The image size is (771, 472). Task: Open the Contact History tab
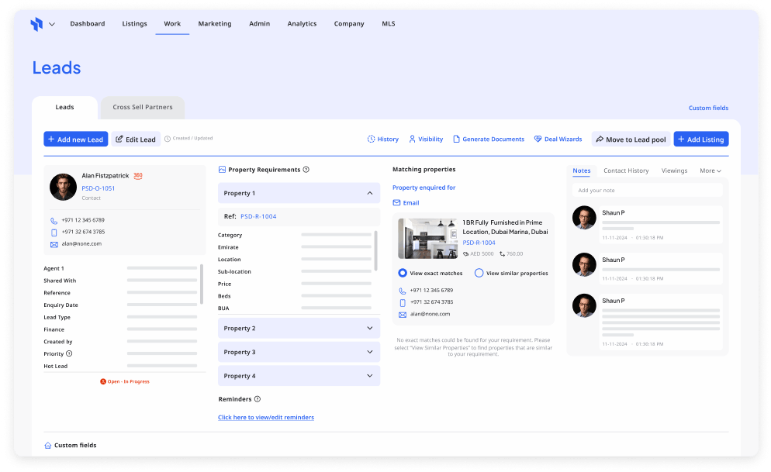click(x=626, y=171)
